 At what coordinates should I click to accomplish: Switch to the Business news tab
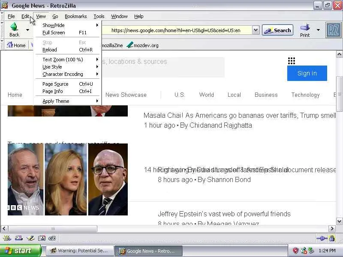266,95
